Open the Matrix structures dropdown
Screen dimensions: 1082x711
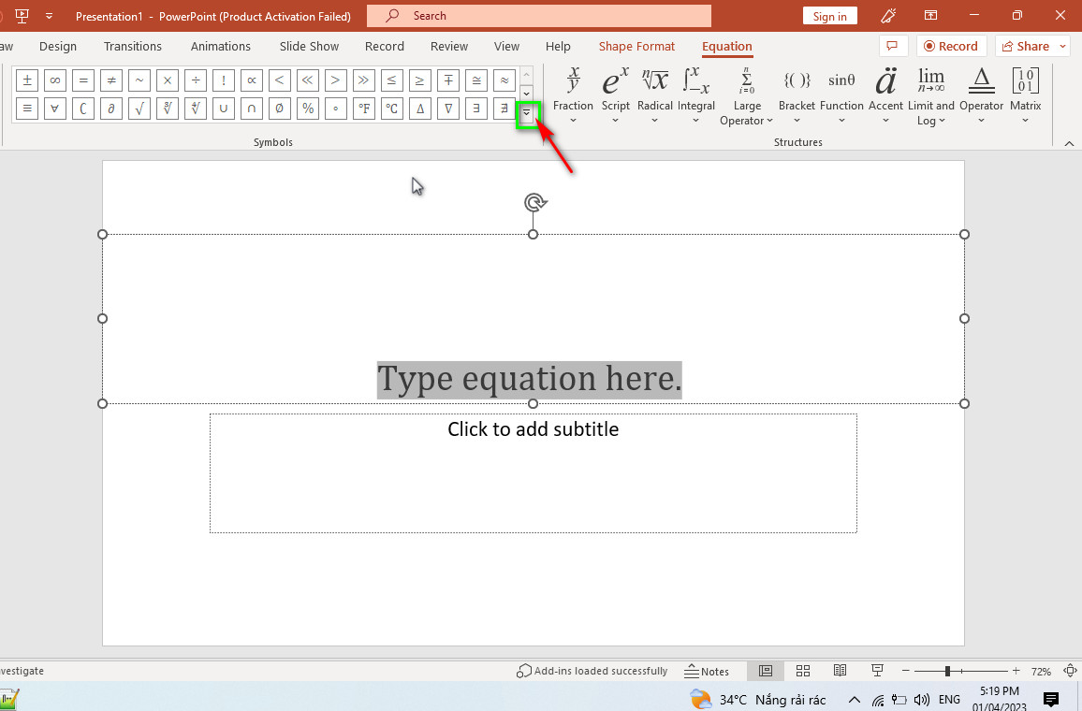tap(1026, 96)
